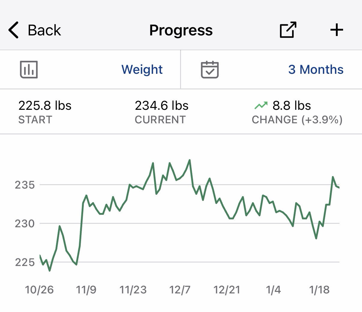This screenshot has width=362, height=312.
Task: Tap the green upward trend icon
Action: click(261, 105)
